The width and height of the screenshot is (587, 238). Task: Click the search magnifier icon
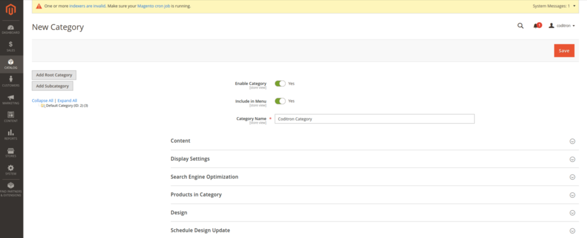coord(521,26)
